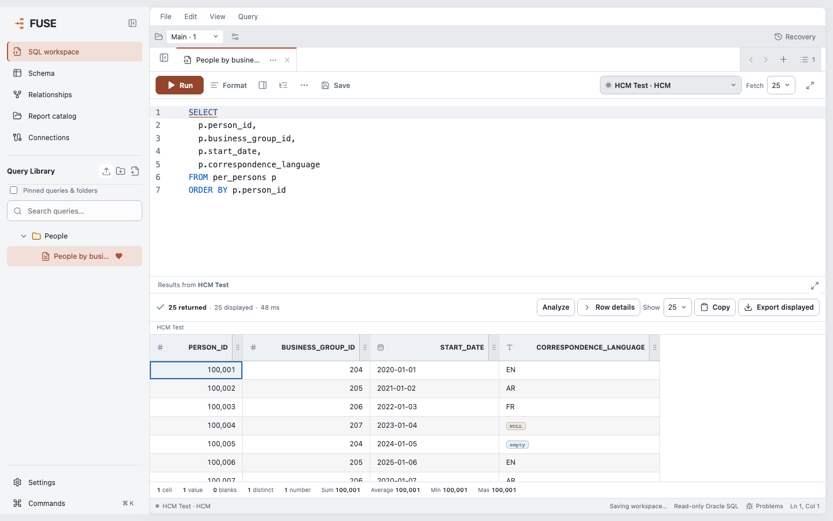Run the SQL query

click(179, 85)
